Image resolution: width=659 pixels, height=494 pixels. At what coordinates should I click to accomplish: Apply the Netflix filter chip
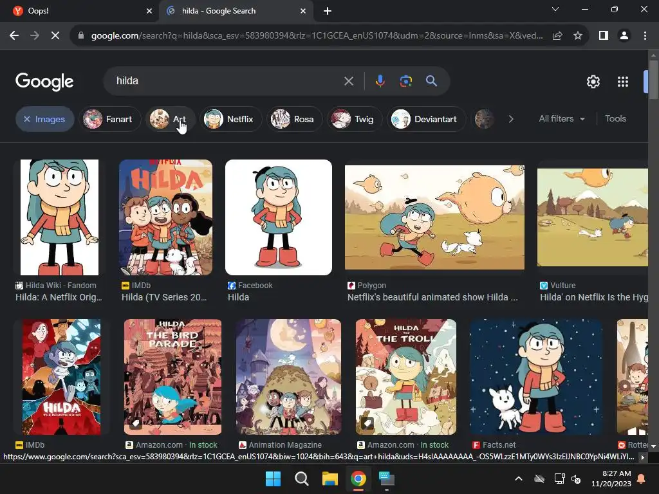231,119
